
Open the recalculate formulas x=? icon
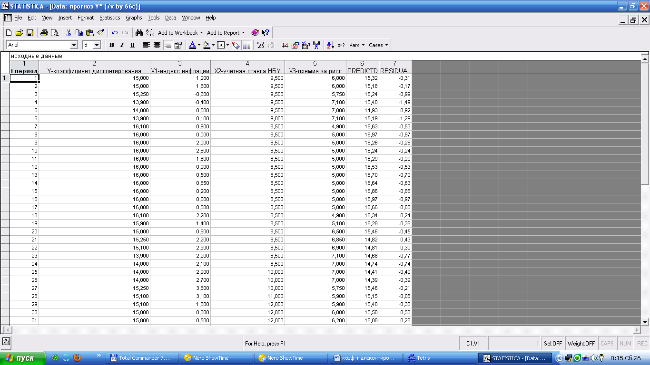click(341, 45)
